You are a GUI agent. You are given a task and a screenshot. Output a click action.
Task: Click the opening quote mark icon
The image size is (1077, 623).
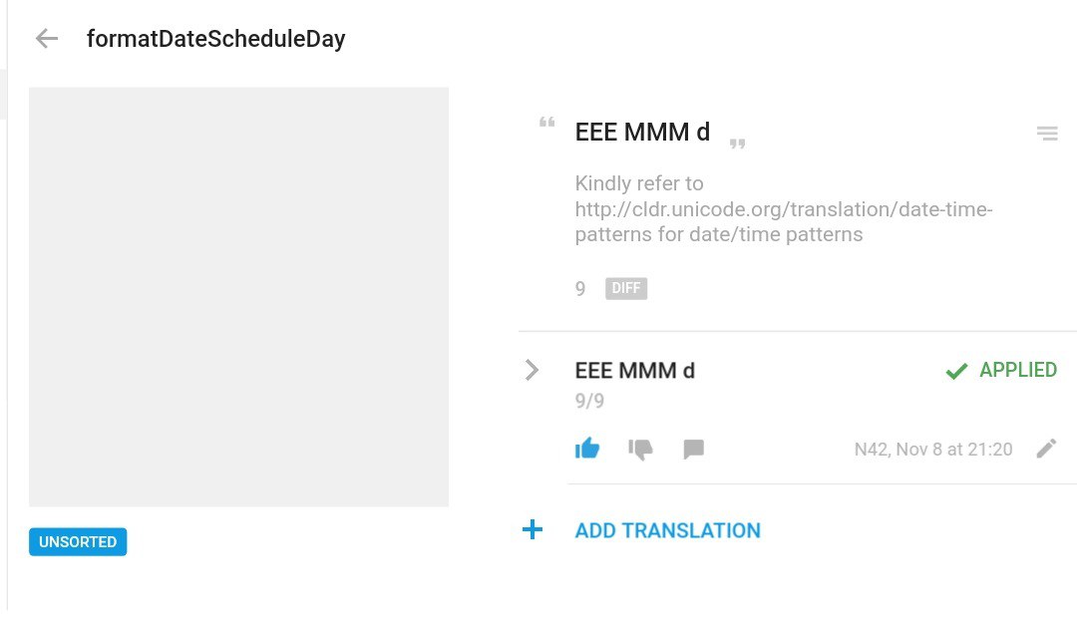pyautogui.click(x=546, y=123)
